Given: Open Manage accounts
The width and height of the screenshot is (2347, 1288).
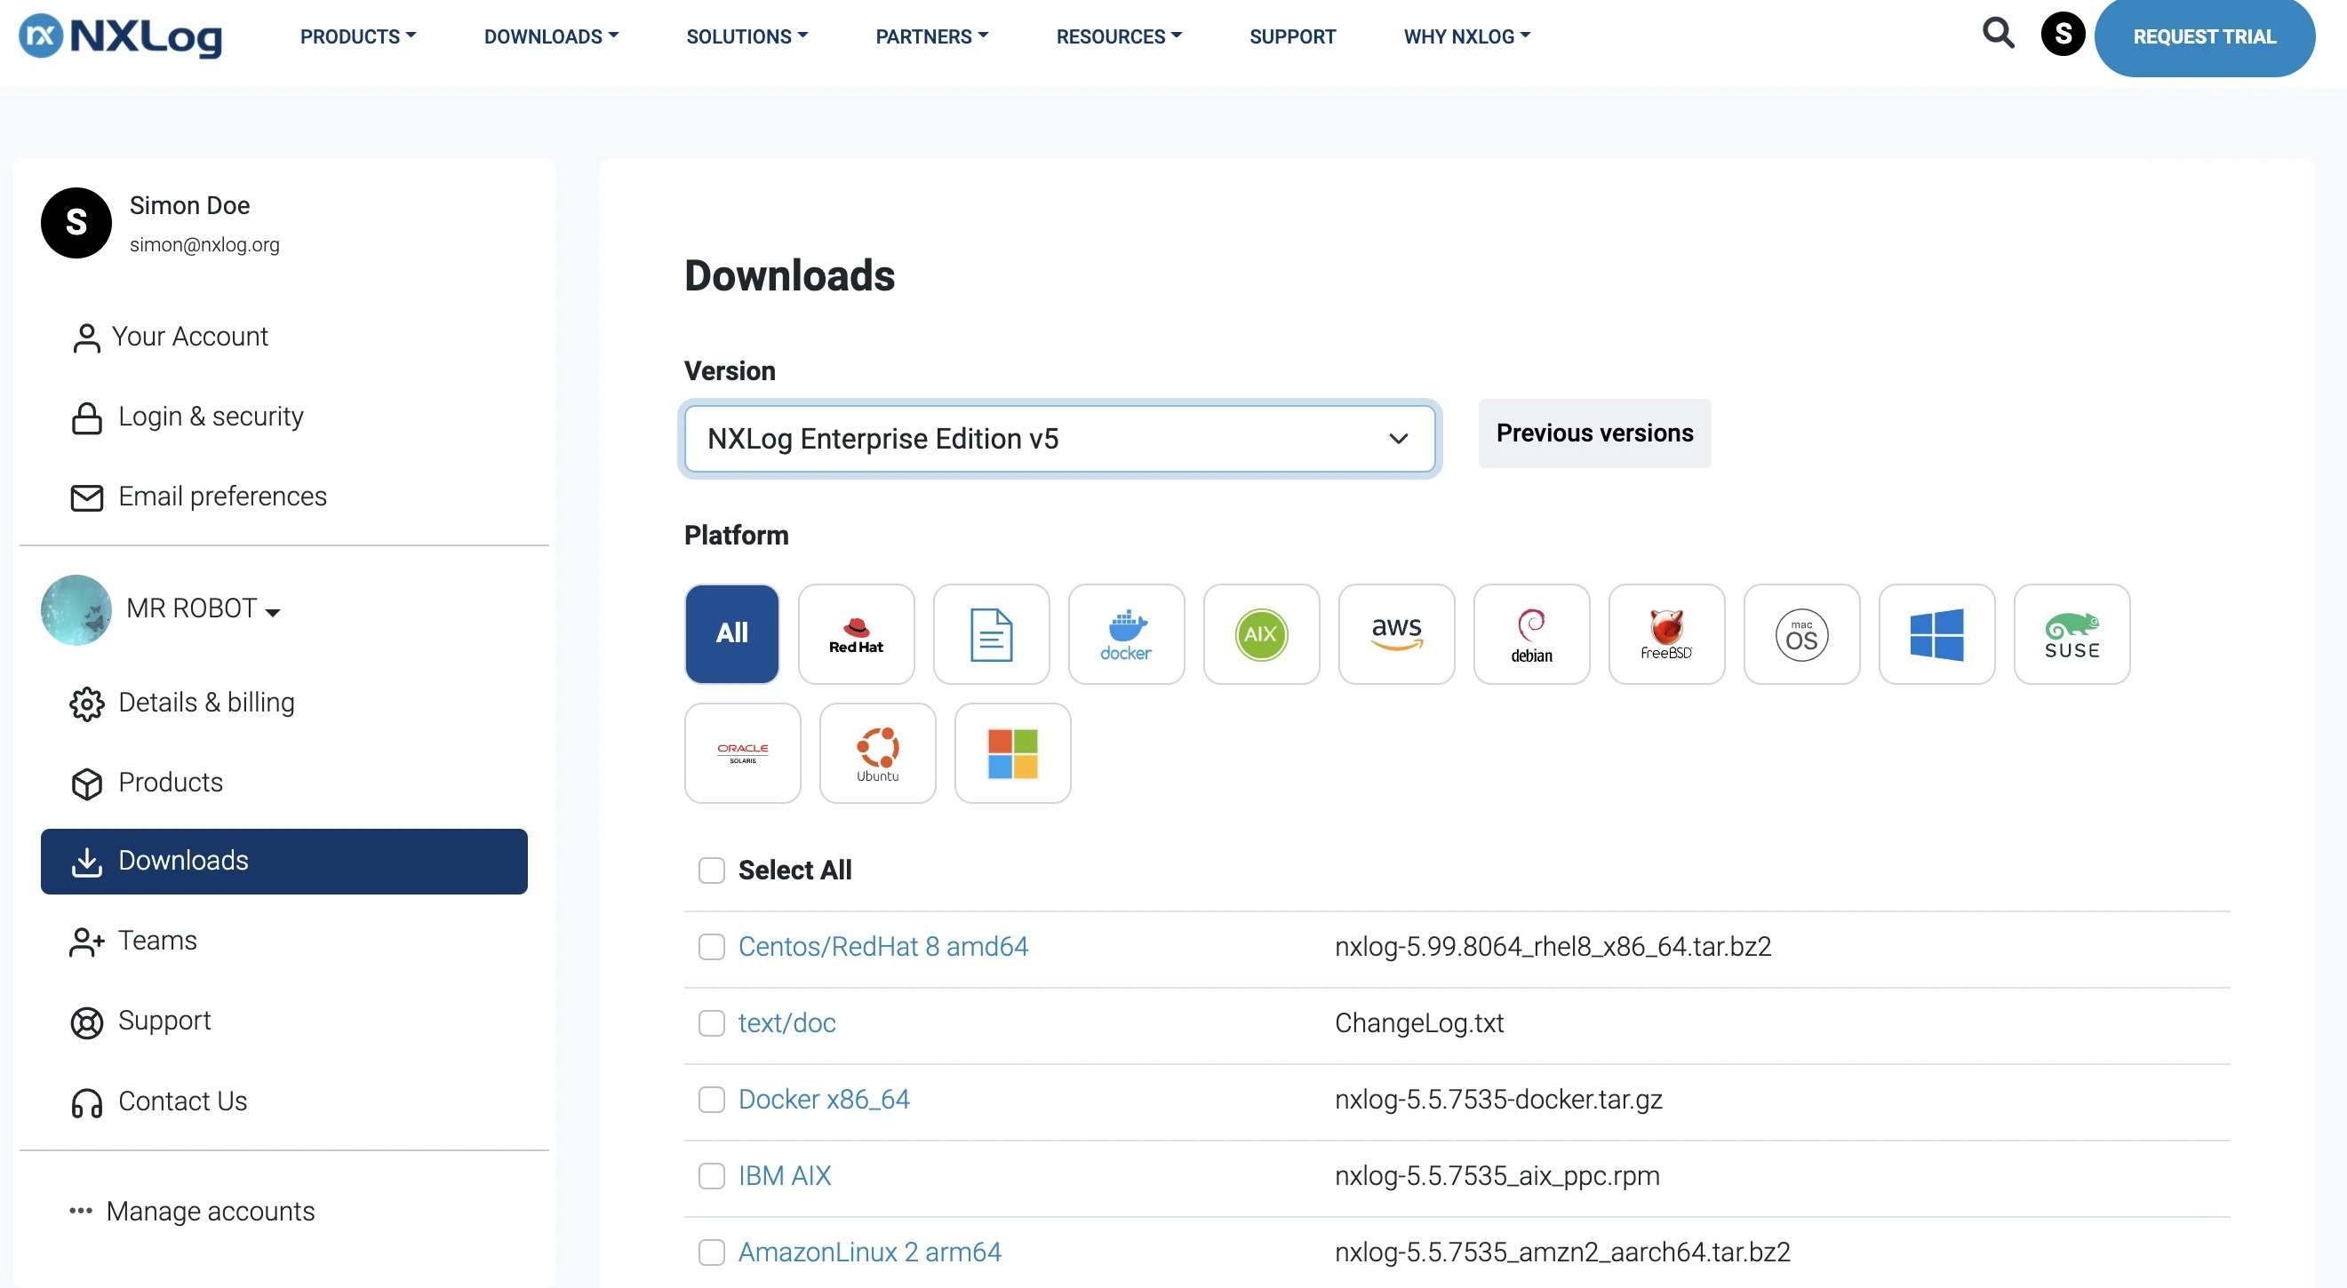Looking at the screenshot, I should pyautogui.click(x=211, y=1211).
